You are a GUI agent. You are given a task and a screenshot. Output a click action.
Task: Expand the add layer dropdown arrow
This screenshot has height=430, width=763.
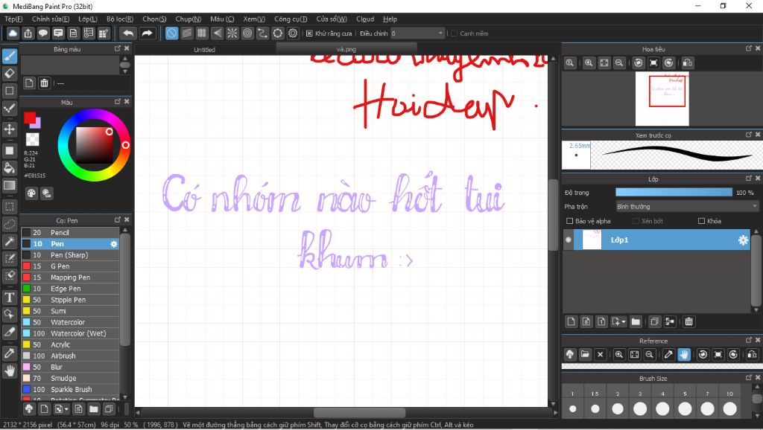[624, 321]
